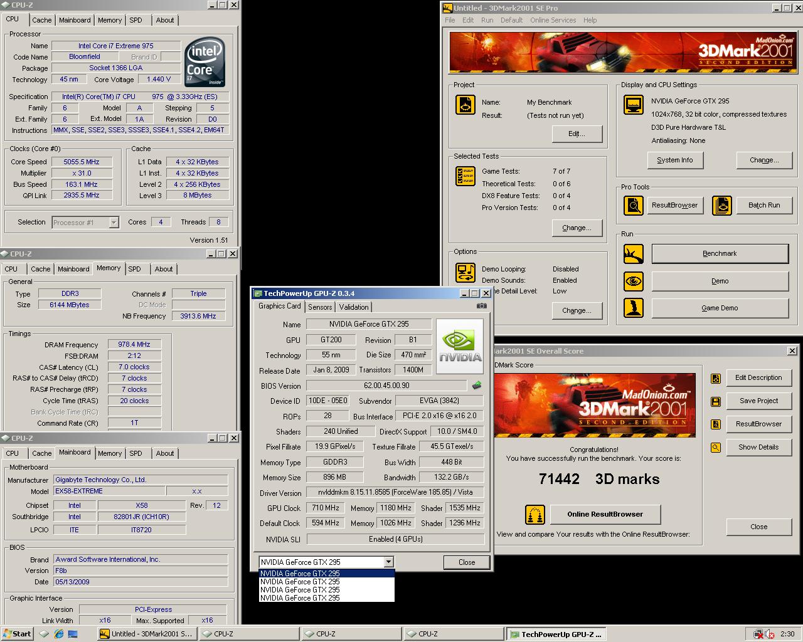Click the Benchmark button
This screenshot has width=803, height=642.
point(720,254)
